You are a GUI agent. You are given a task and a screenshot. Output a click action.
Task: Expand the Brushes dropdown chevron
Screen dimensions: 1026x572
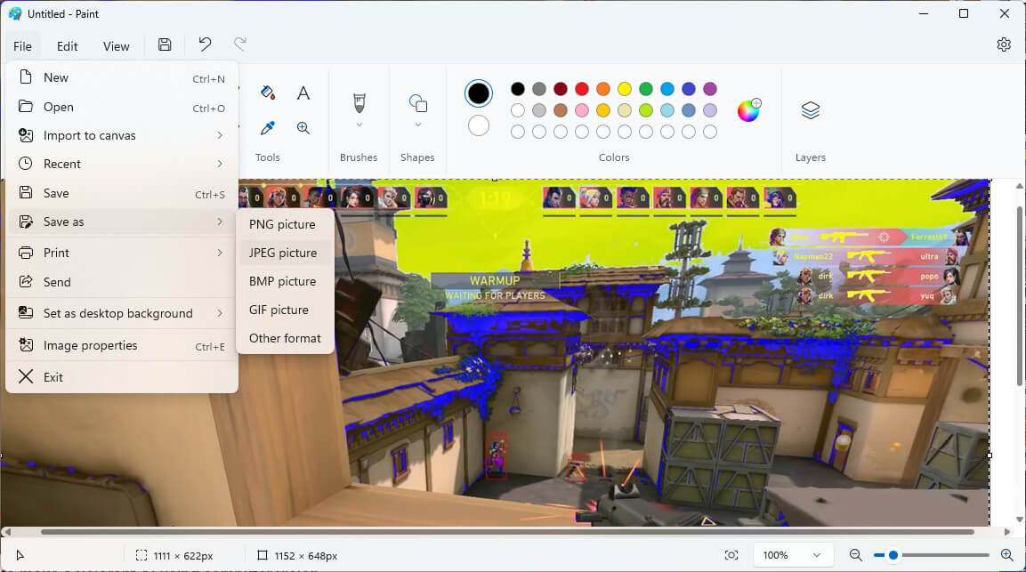coord(360,125)
